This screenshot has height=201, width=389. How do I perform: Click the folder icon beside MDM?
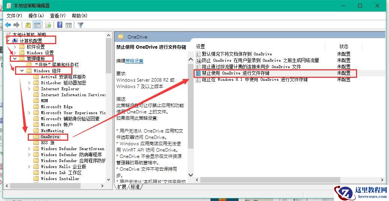(36, 101)
